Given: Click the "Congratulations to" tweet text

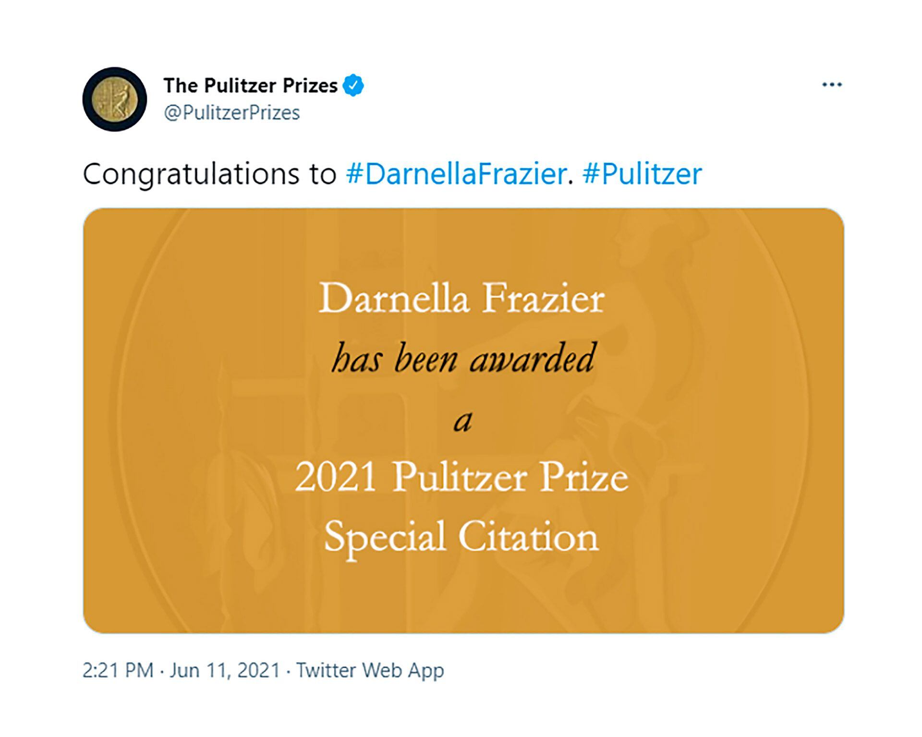Looking at the screenshot, I should [209, 173].
